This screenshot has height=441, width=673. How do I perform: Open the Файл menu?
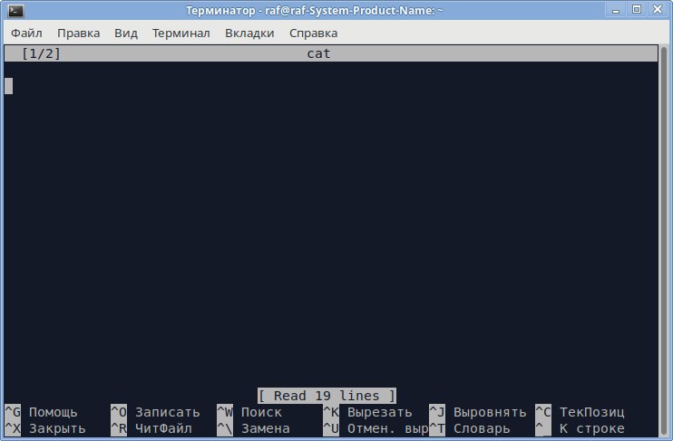[26, 33]
